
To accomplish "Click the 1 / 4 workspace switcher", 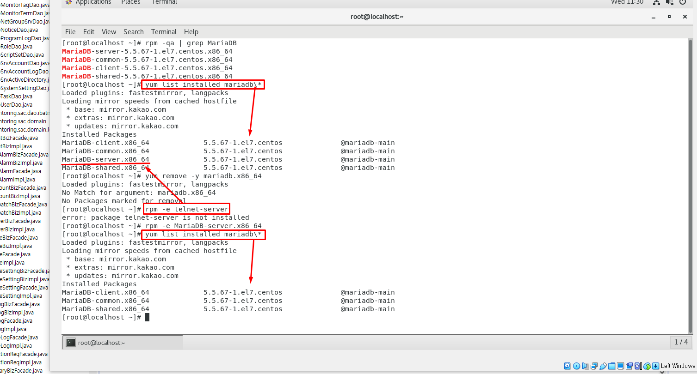I will pyautogui.click(x=681, y=342).
